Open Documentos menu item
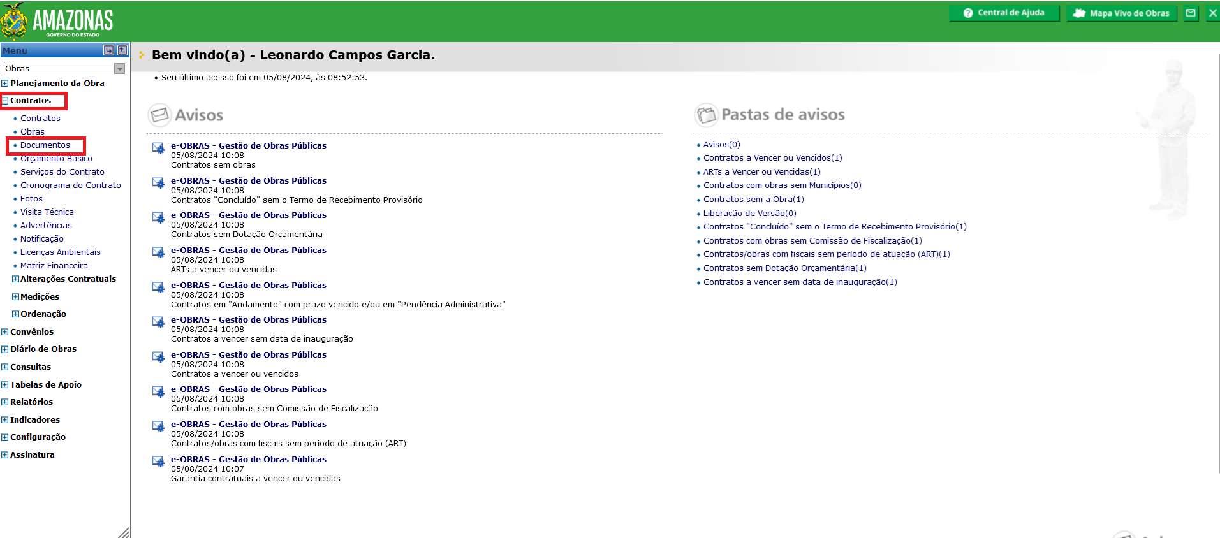Image resolution: width=1220 pixels, height=538 pixels. [x=45, y=145]
